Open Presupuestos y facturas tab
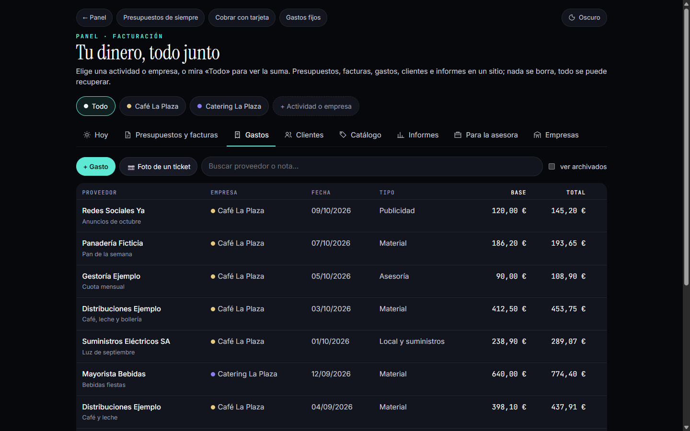 171,135
